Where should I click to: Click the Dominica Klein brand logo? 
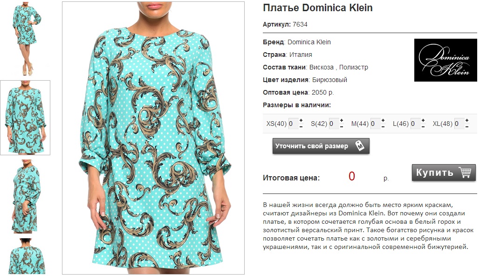click(x=446, y=60)
